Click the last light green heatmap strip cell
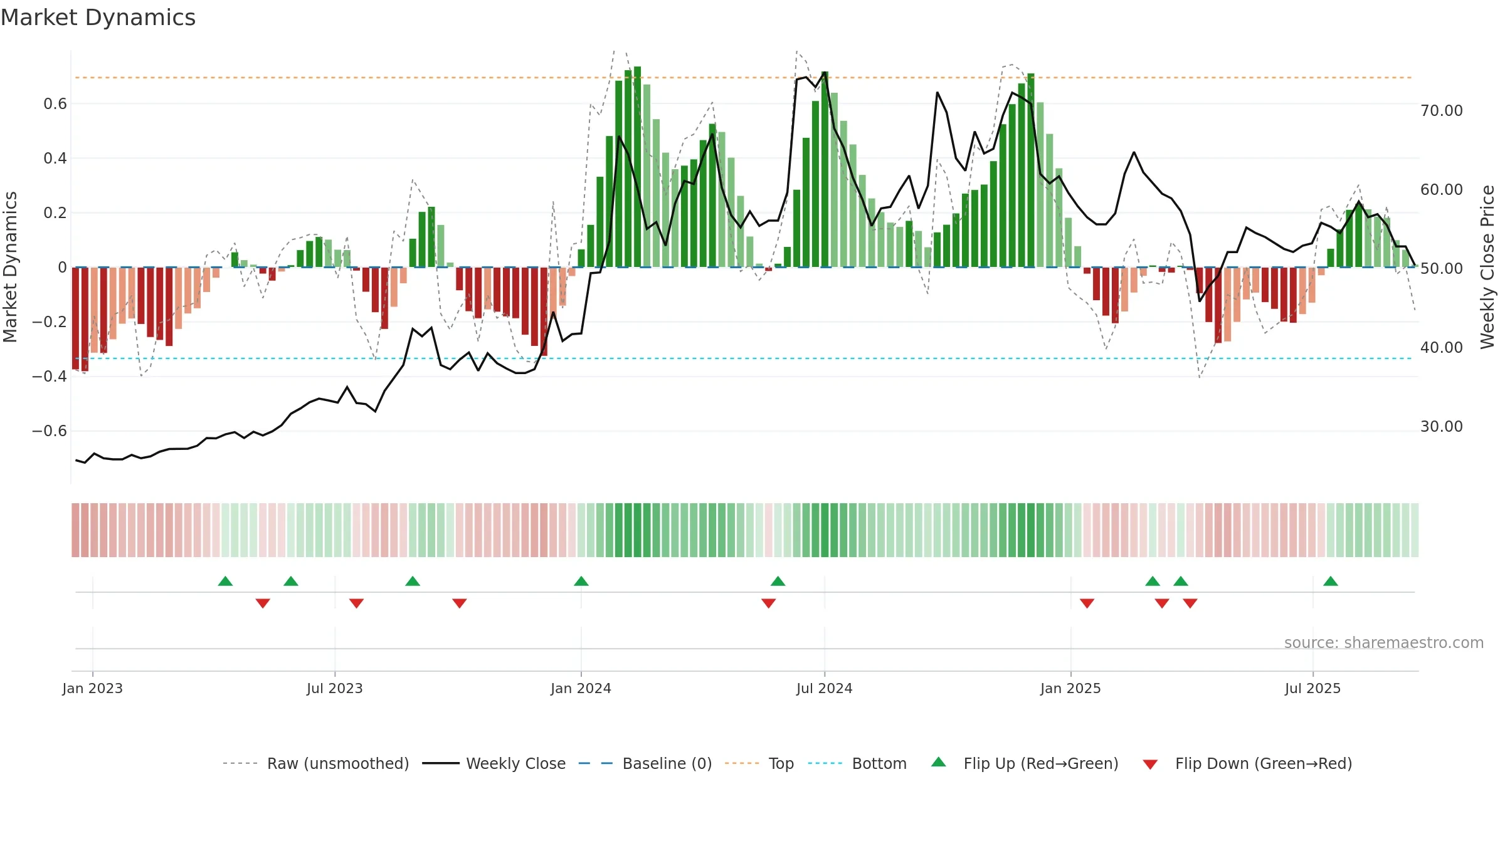1505x846 pixels. 1415,530
